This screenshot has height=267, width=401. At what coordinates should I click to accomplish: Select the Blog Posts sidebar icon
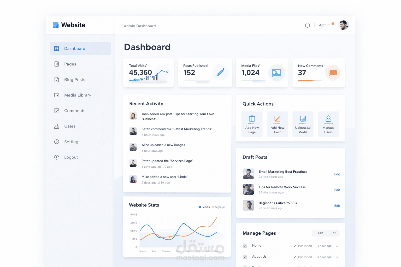57,80
